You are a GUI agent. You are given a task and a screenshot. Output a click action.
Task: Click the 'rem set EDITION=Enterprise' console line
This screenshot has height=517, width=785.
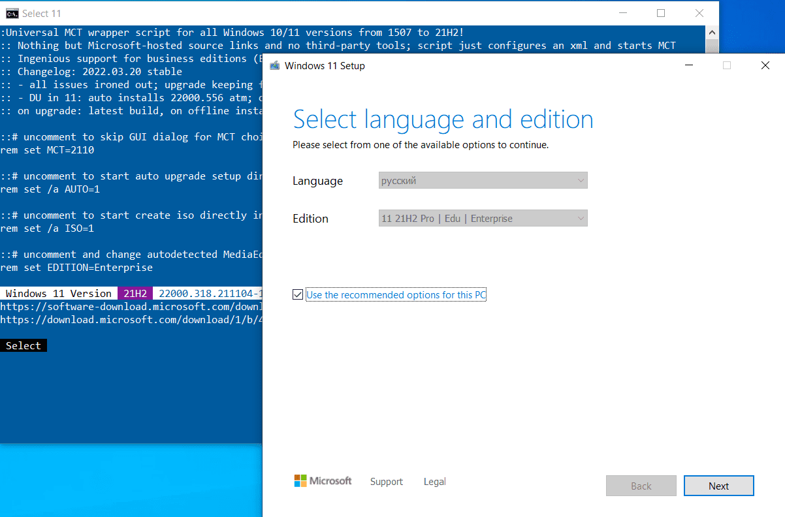tap(76, 268)
